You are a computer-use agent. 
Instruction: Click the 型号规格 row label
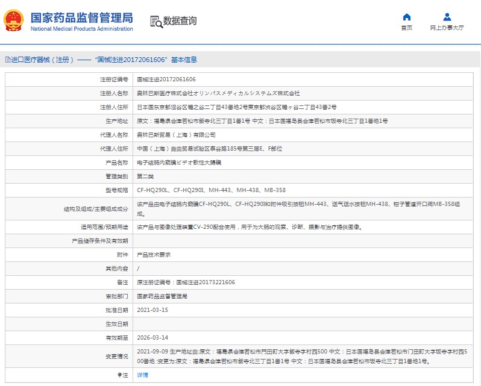pos(116,190)
